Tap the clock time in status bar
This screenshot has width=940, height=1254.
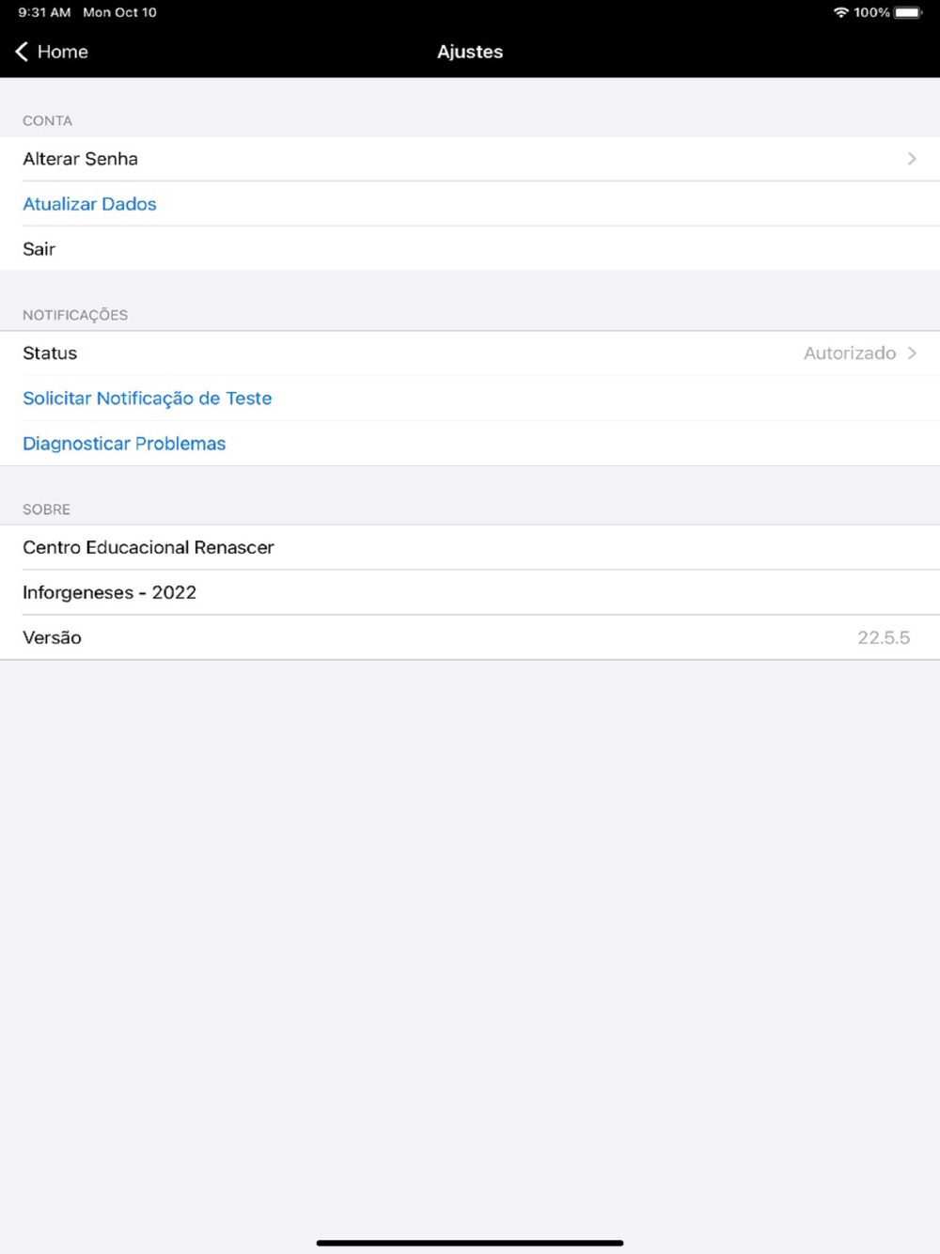pos(44,12)
